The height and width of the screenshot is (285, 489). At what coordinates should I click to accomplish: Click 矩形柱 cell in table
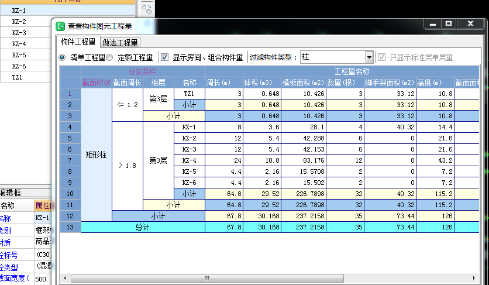(97, 155)
